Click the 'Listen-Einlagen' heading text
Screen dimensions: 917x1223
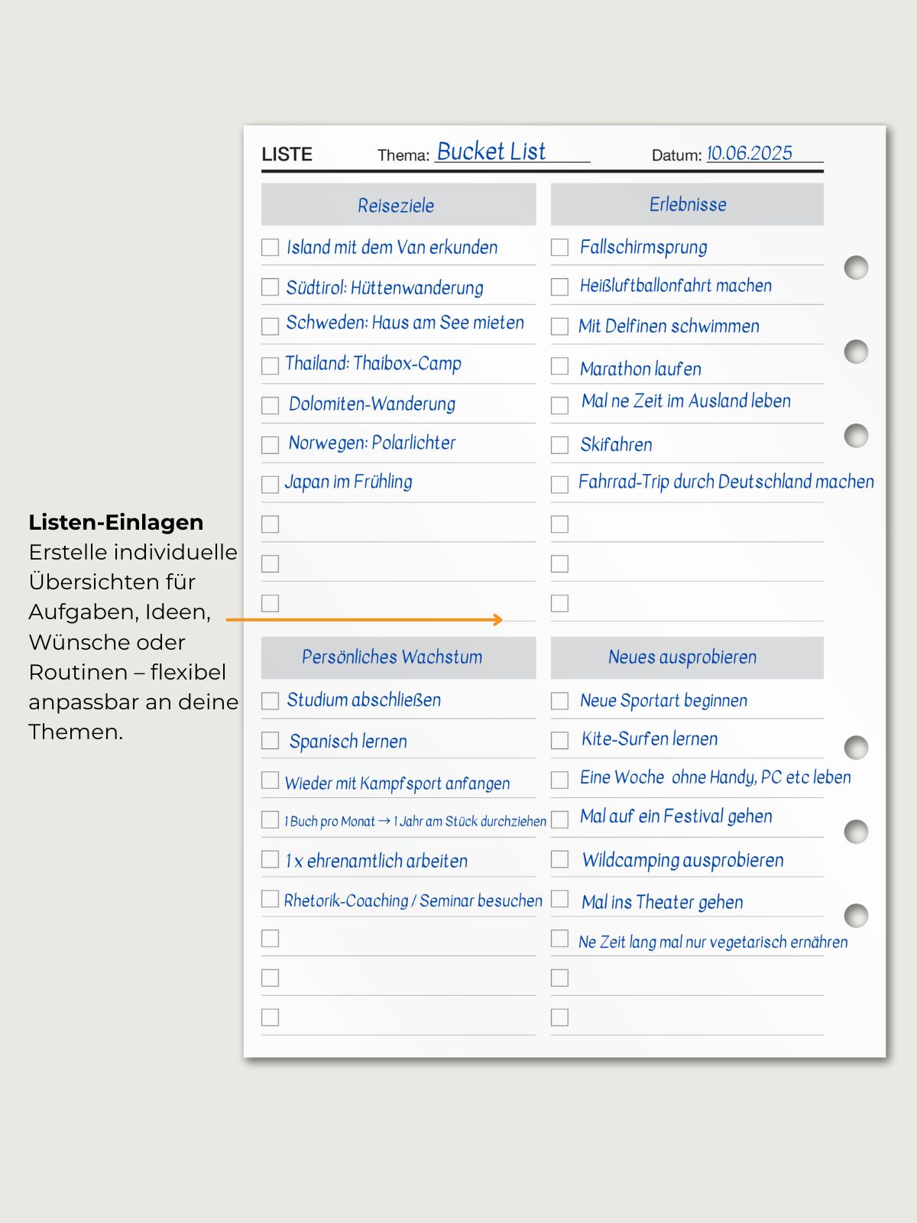(116, 522)
